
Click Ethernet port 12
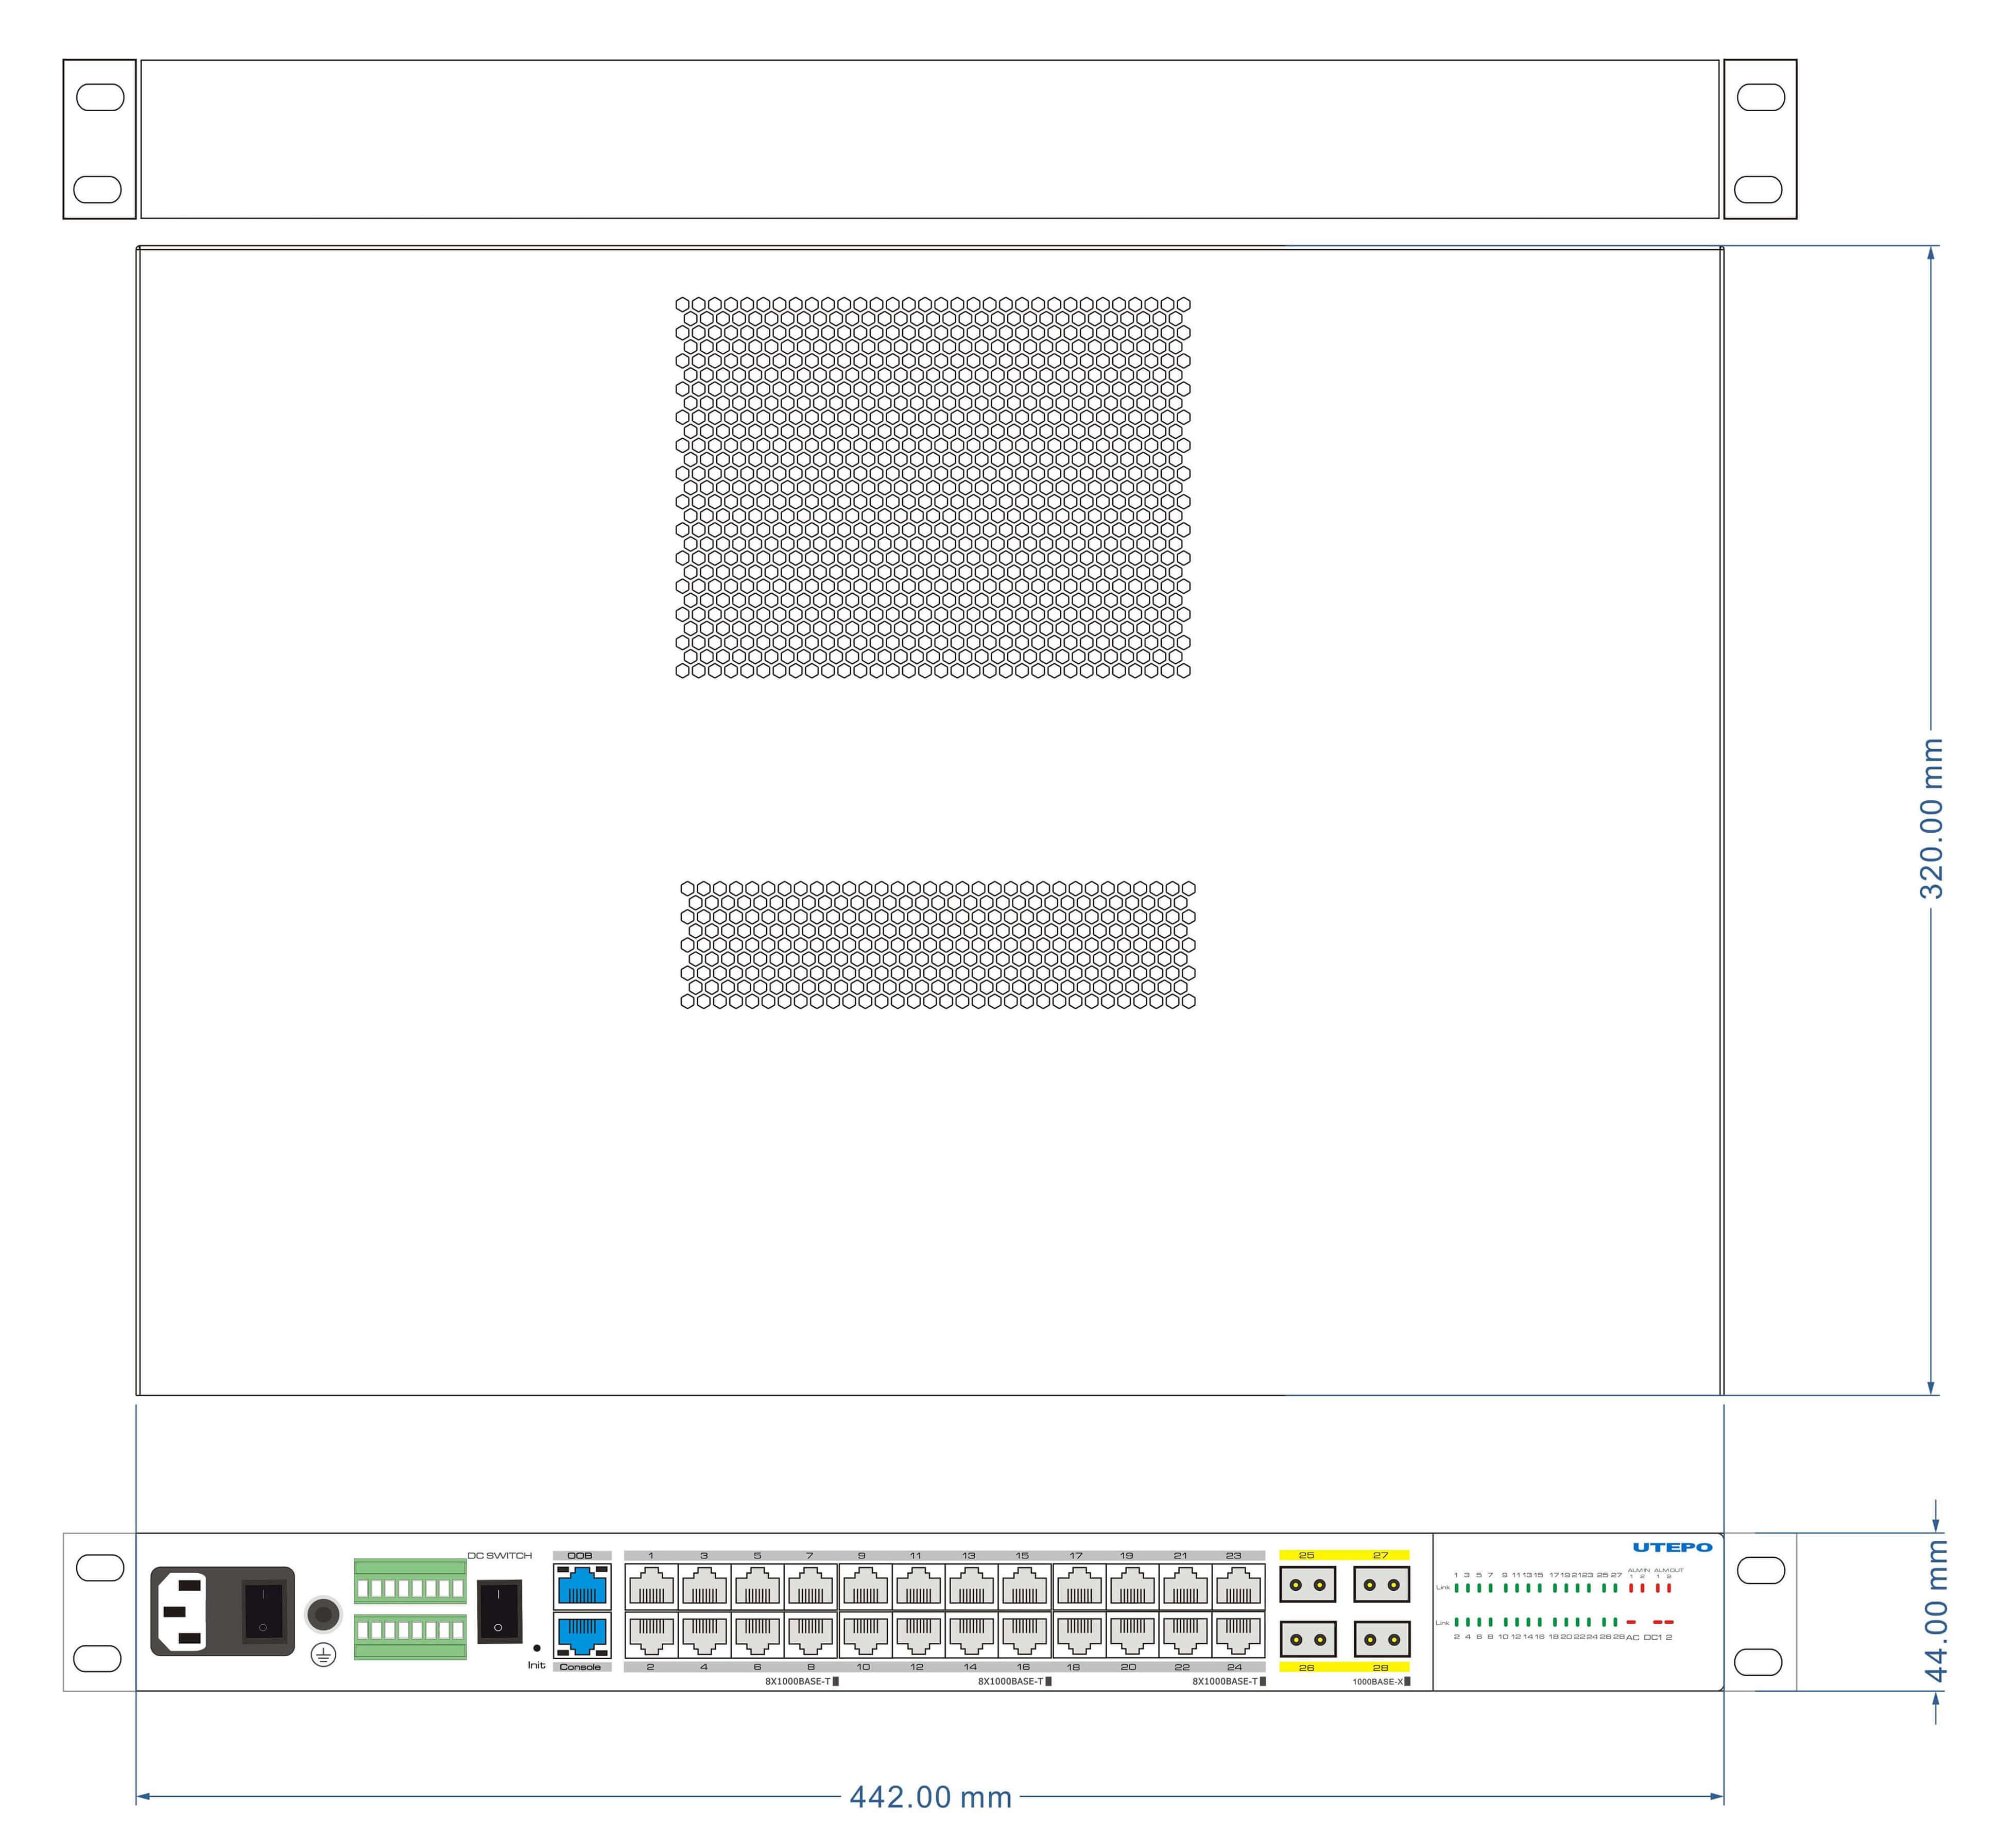click(x=918, y=1635)
